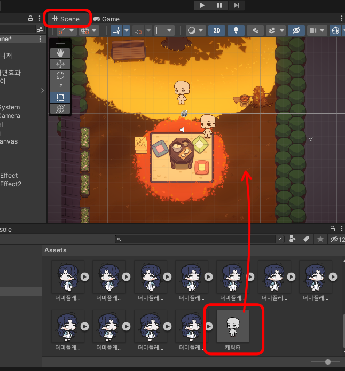Select the Scale tool
The width and height of the screenshot is (345, 371).
tap(60, 86)
